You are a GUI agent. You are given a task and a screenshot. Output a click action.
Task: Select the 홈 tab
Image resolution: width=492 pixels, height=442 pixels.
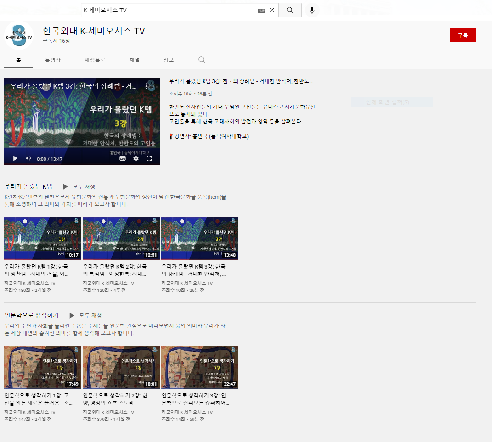[x=18, y=60]
